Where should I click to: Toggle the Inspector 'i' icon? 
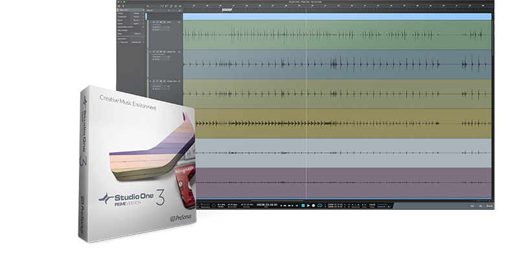pyautogui.click(x=123, y=6)
